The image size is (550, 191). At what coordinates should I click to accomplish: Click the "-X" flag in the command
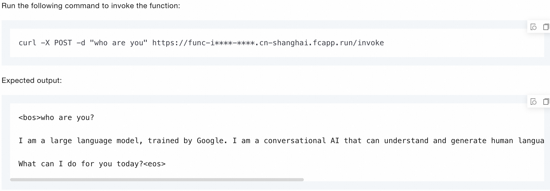coord(45,43)
